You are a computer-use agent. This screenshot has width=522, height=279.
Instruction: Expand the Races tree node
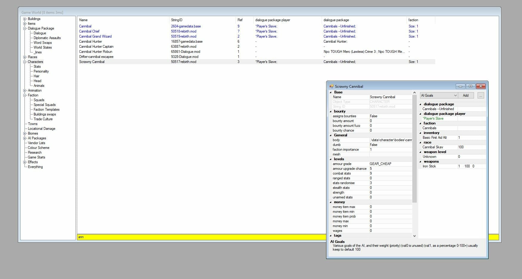click(25, 57)
